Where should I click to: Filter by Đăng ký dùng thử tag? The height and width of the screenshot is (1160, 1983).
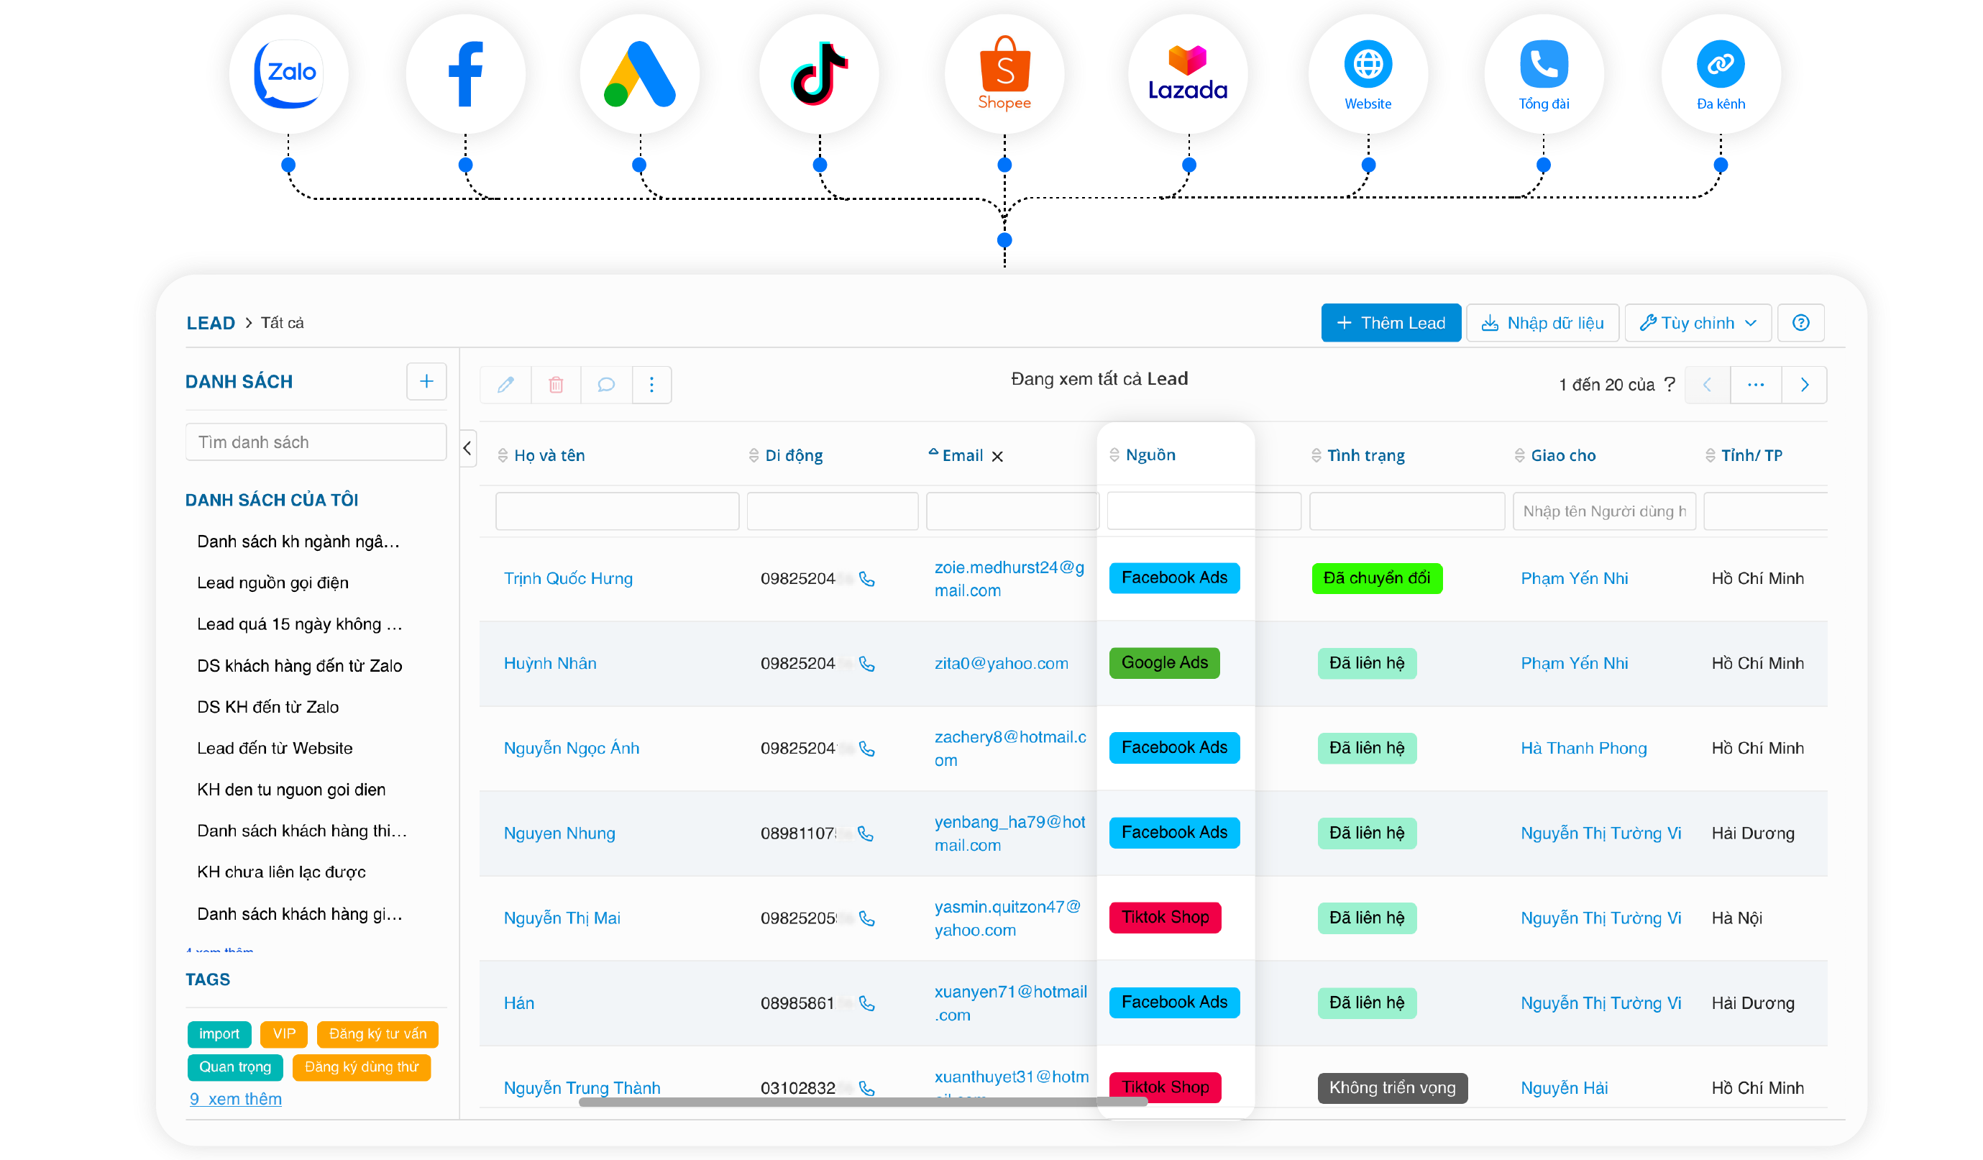click(x=362, y=1067)
